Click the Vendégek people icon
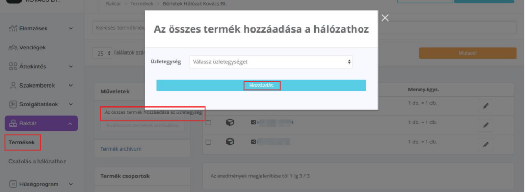This screenshot has width=525, height=192. (x=13, y=48)
